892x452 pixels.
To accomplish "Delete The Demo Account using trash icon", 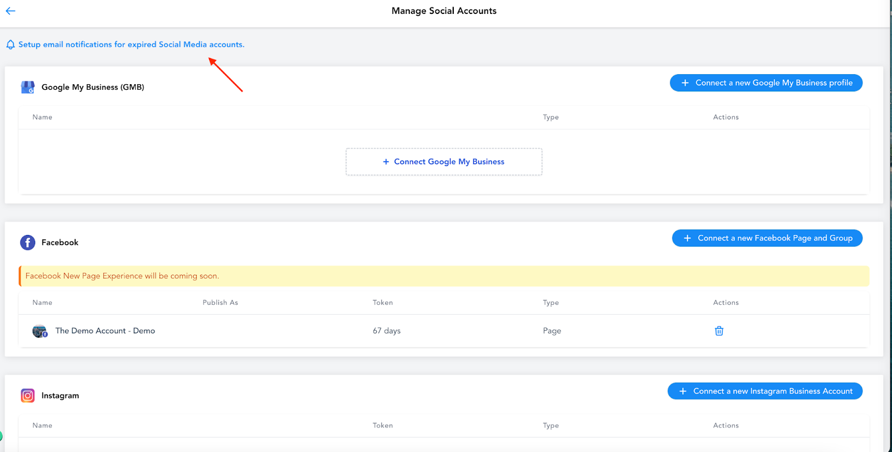I will (719, 331).
